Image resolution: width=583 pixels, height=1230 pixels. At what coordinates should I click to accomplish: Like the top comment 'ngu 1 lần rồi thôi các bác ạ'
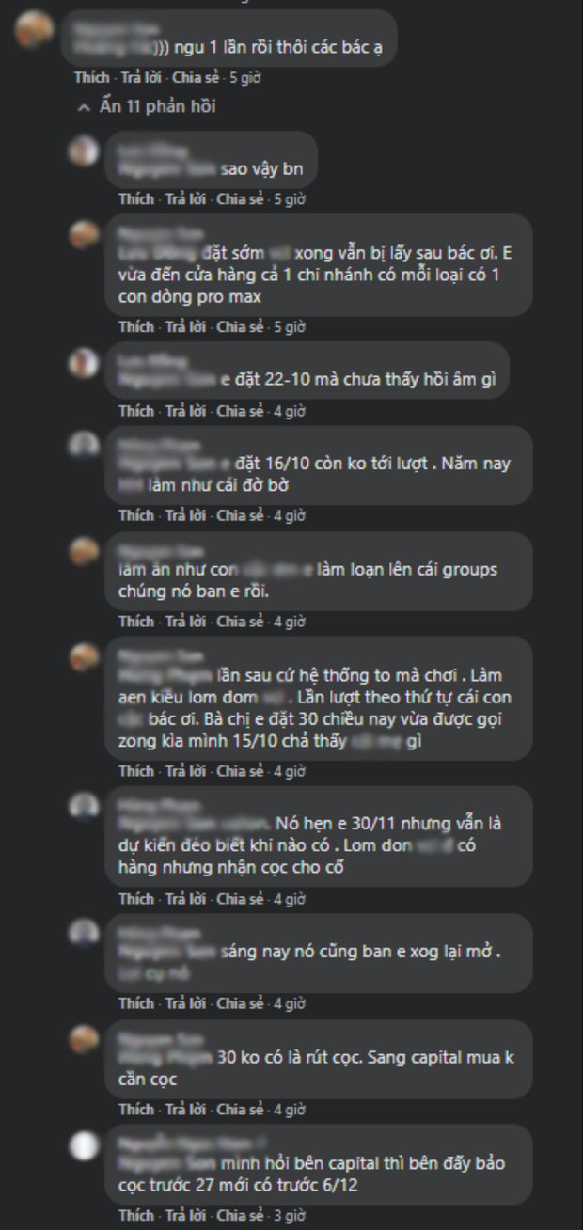(91, 78)
